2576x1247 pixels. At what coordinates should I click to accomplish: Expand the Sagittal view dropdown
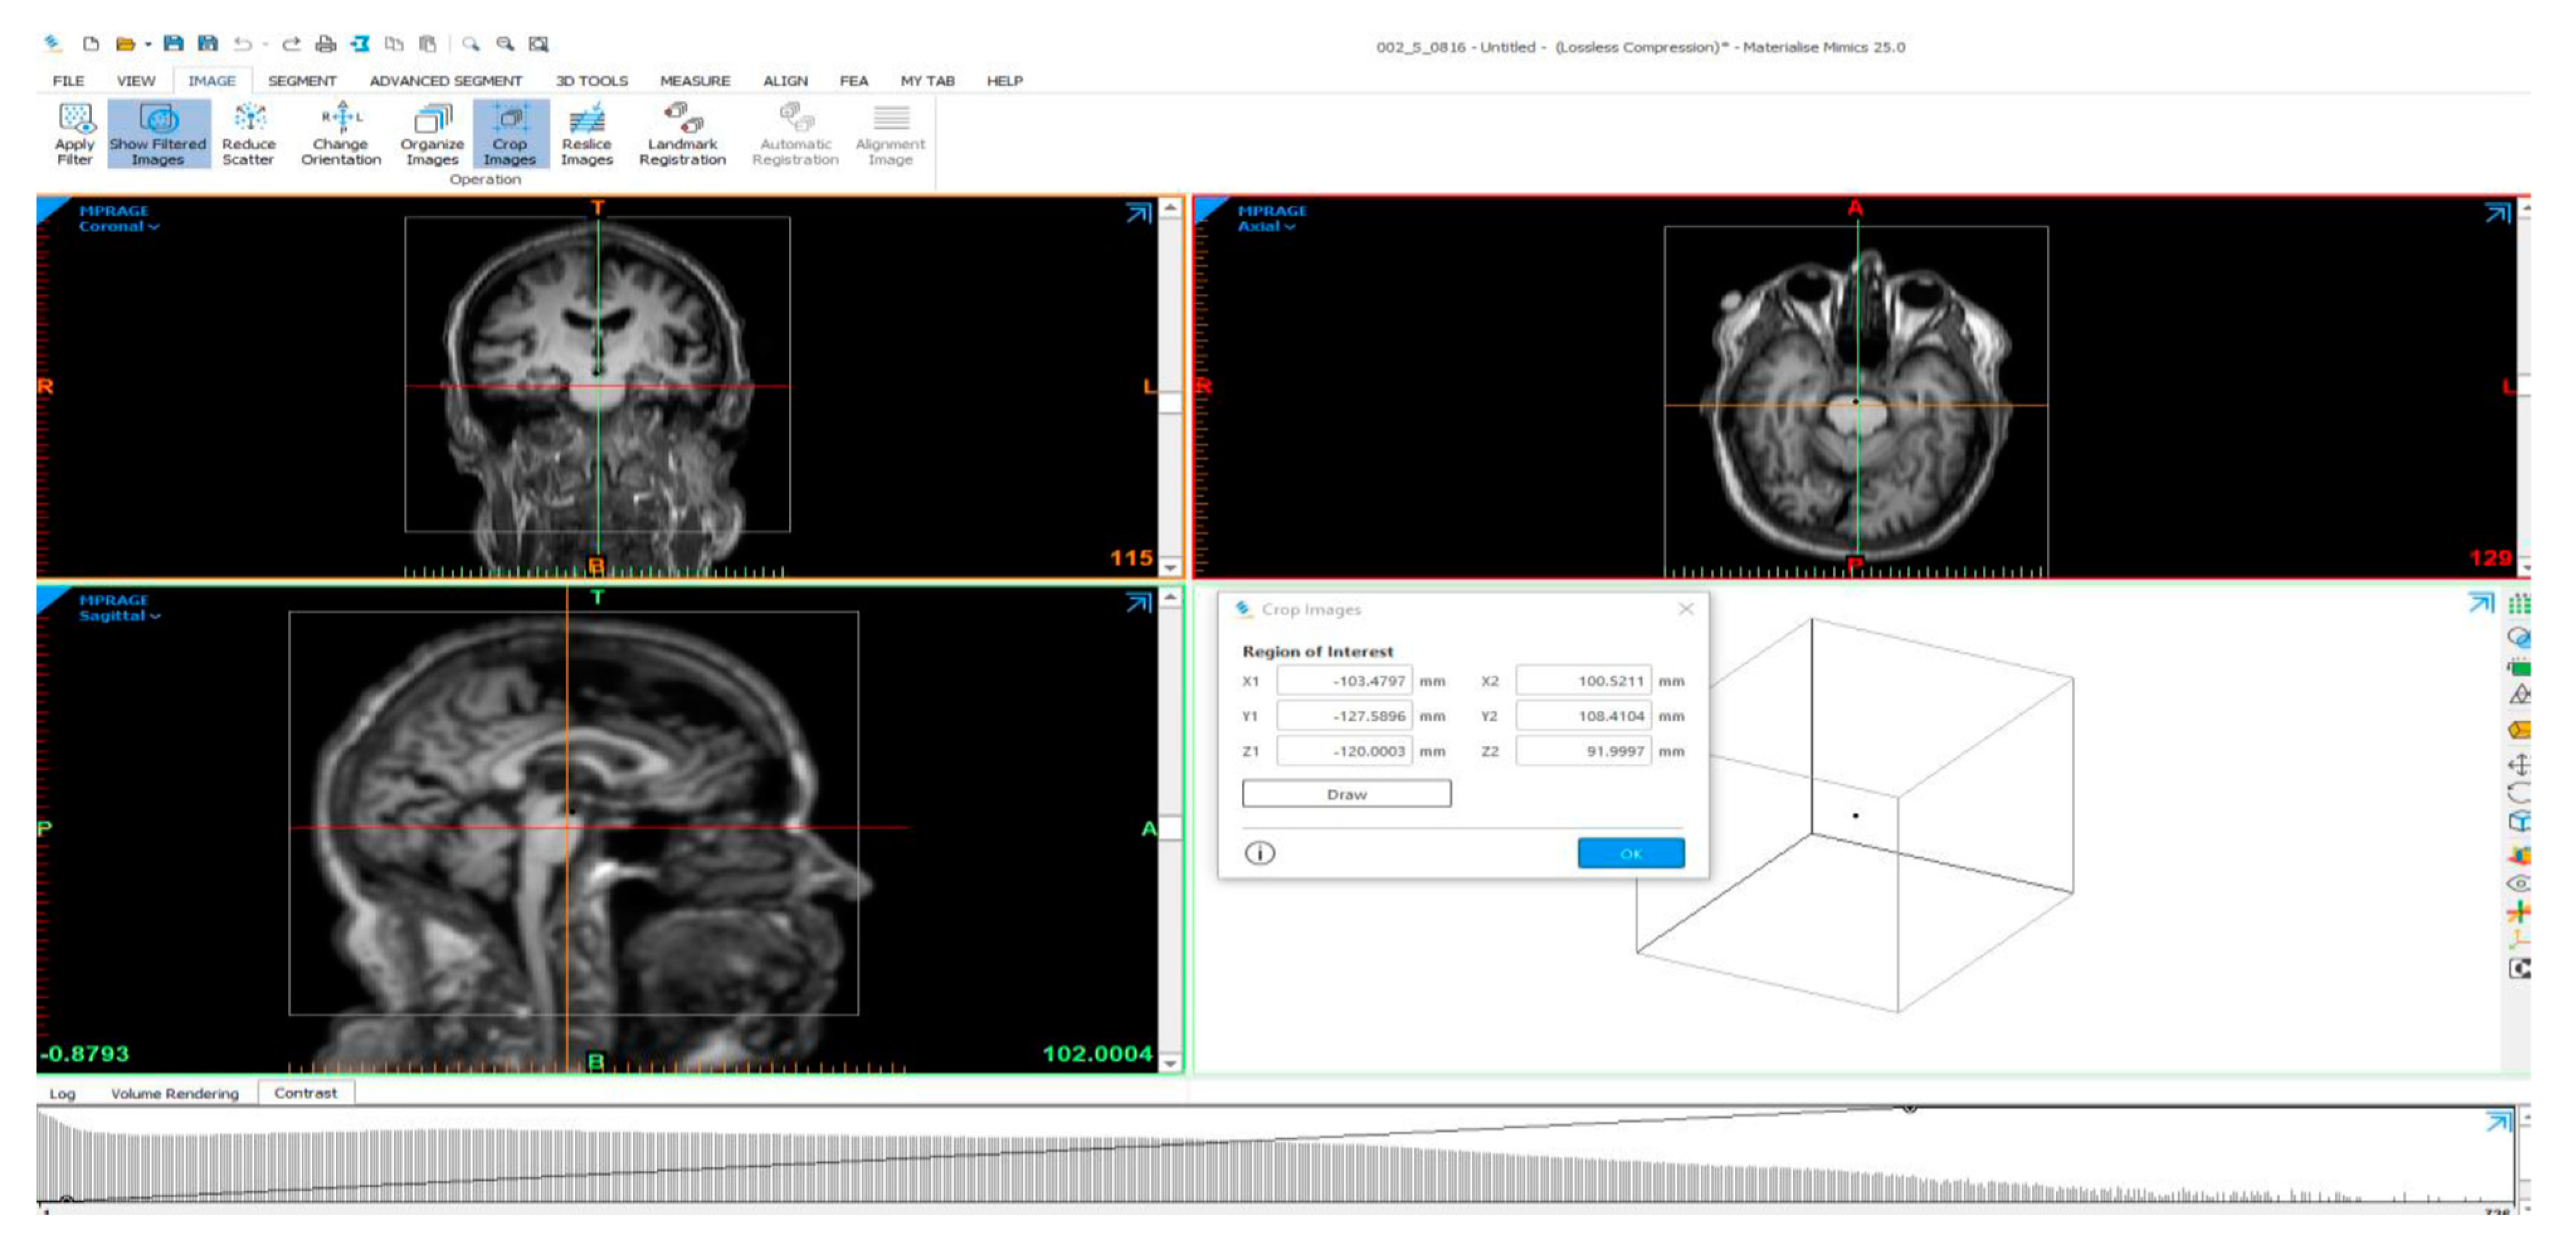119,616
